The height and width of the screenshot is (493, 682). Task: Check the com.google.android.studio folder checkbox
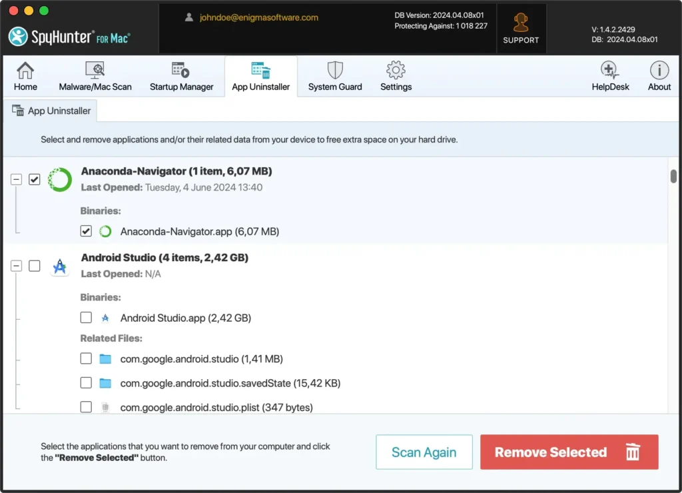coord(86,358)
